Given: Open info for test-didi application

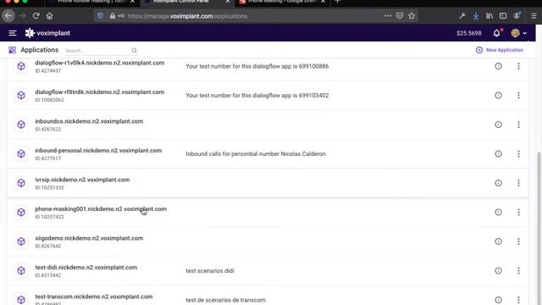Looking at the screenshot, I should pyautogui.click(x=498, y=270).
